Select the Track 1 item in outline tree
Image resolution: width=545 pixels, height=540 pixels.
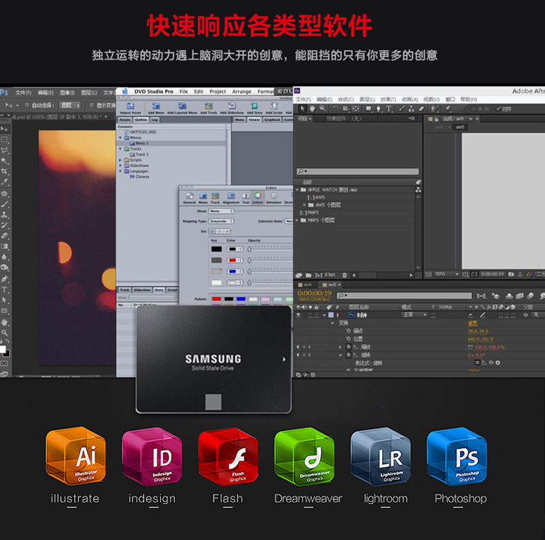(x=139, y=155)
